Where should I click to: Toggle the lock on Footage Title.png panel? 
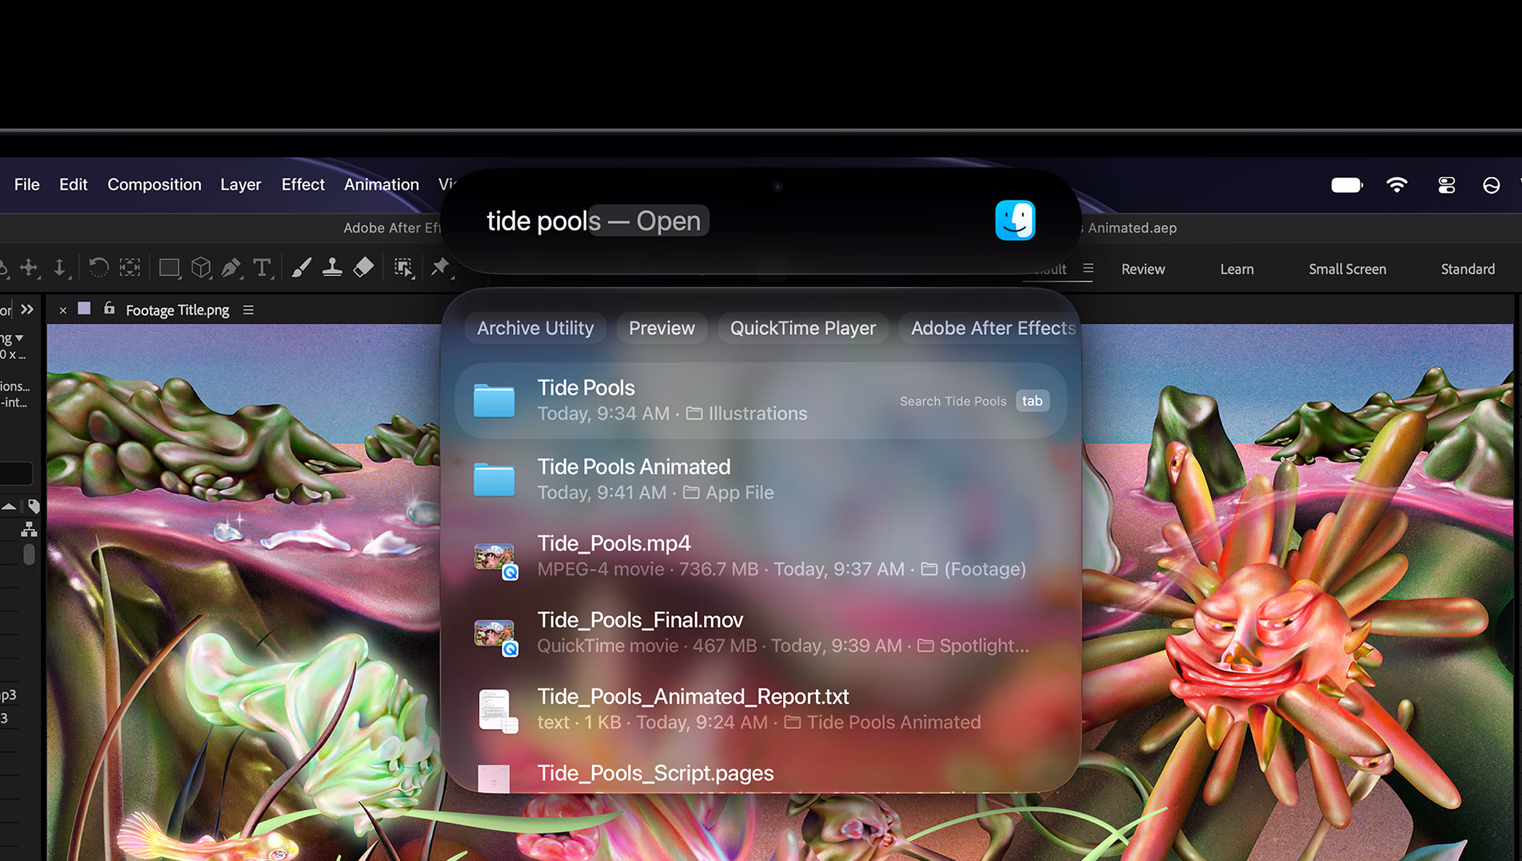coord(109,309)
